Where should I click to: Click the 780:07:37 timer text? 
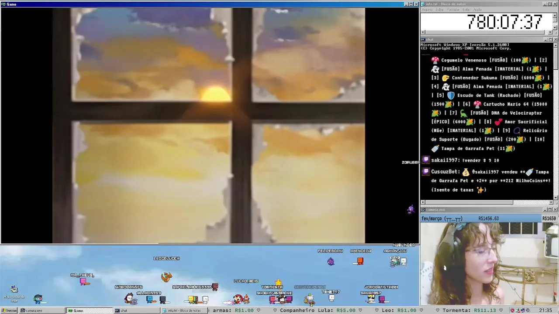504,22
